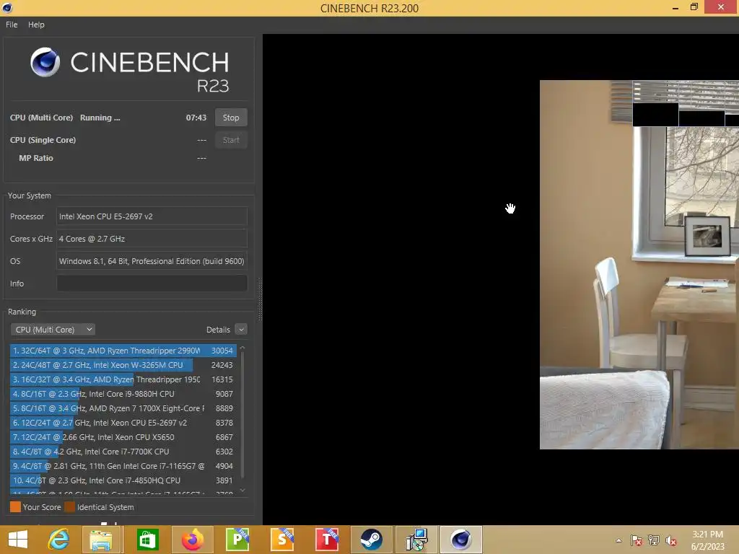Screen dimensions: 739x554
Task: Open the orange S FREE taskbar app
Action: 282,540
